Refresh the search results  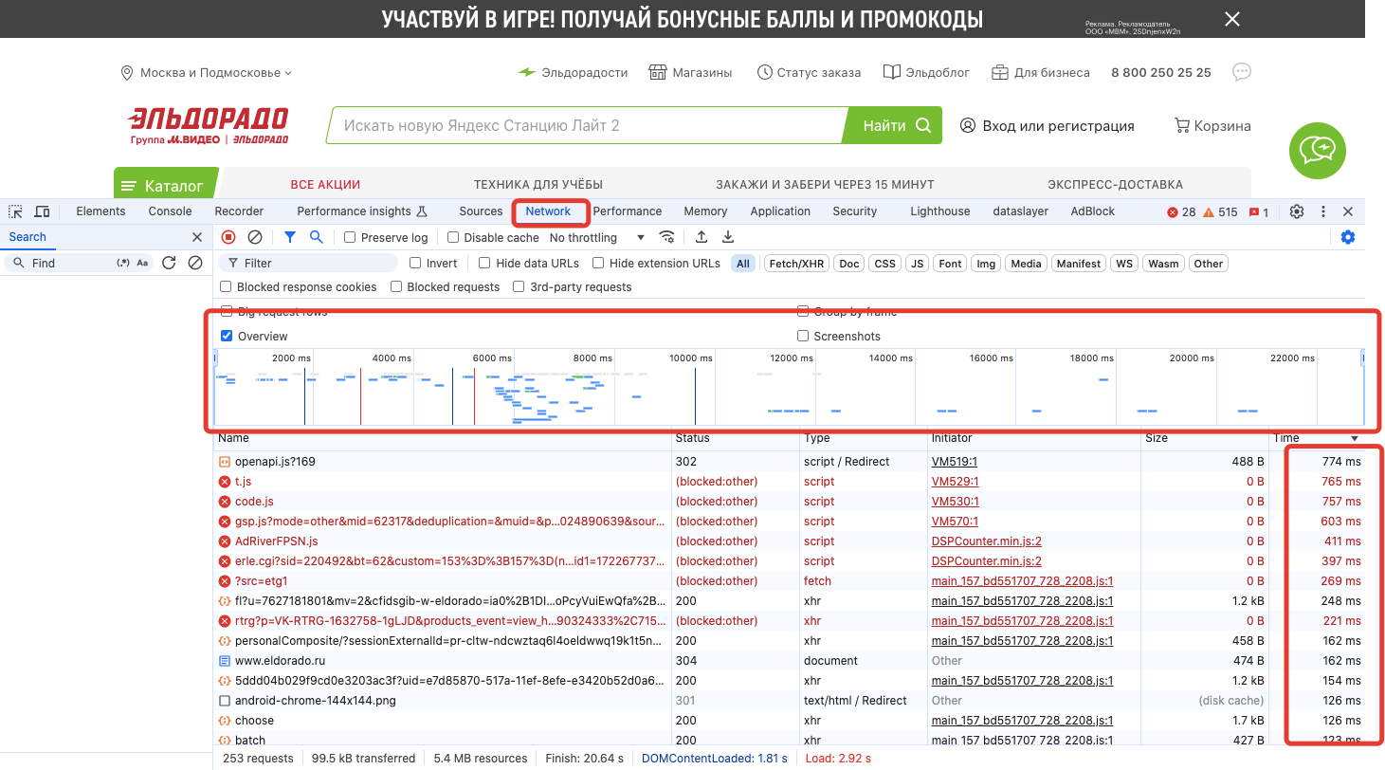tap(169, 263)
